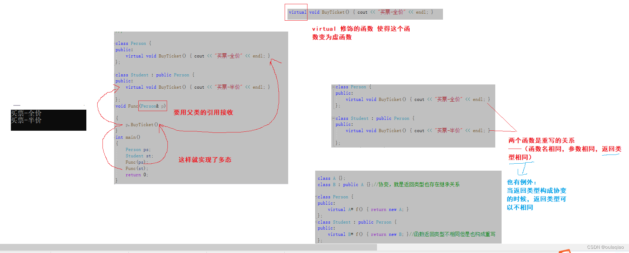Collapse class Person in the bottom-right covariant snippet
The height and width of the screenshot is (253, 629).
click(316, 197)
